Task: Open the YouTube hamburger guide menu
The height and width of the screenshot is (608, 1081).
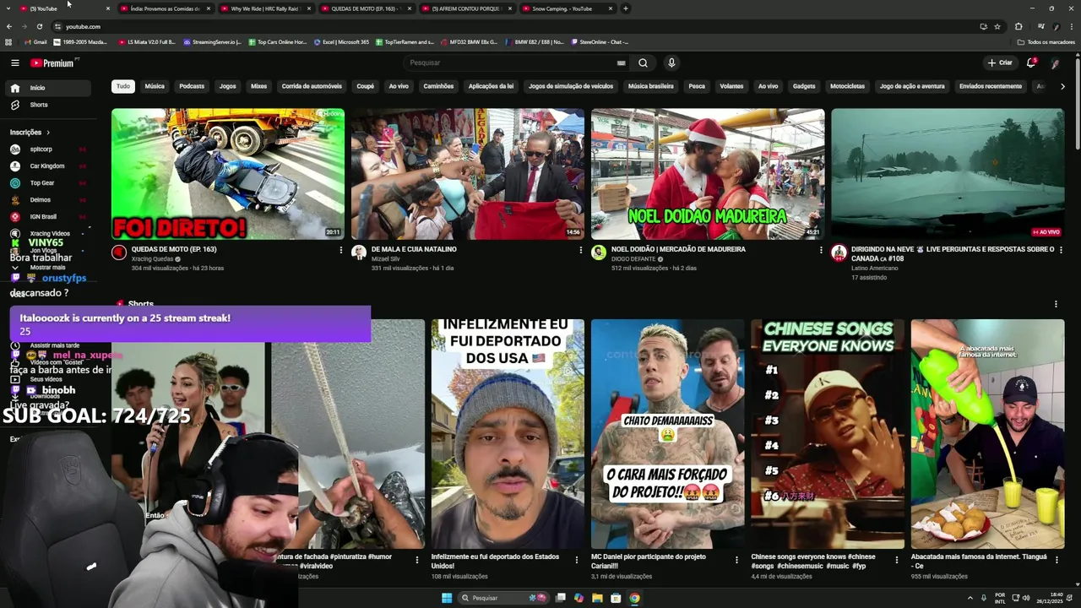Action: click(14, 62)
